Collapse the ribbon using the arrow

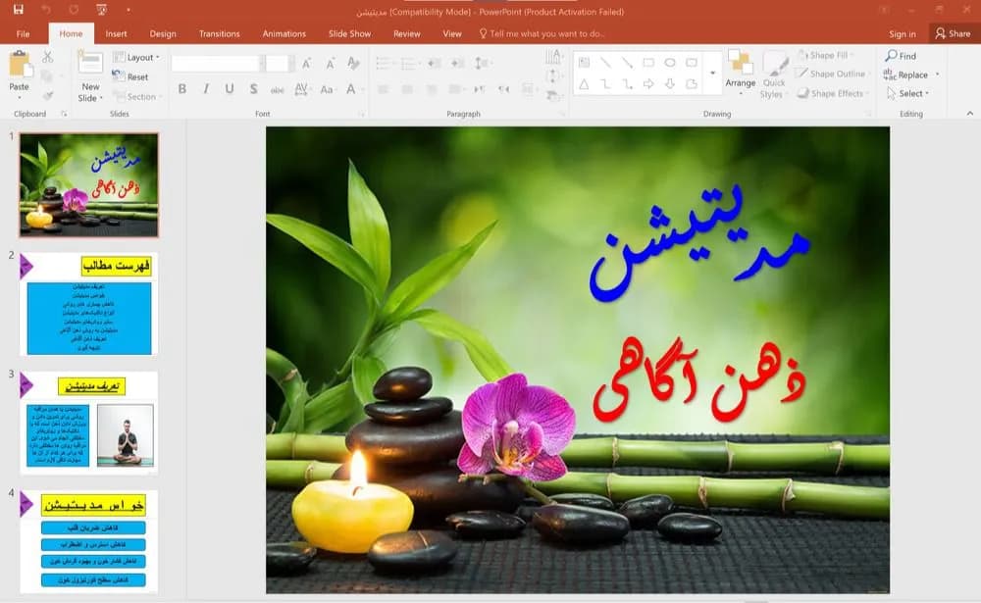970,113
